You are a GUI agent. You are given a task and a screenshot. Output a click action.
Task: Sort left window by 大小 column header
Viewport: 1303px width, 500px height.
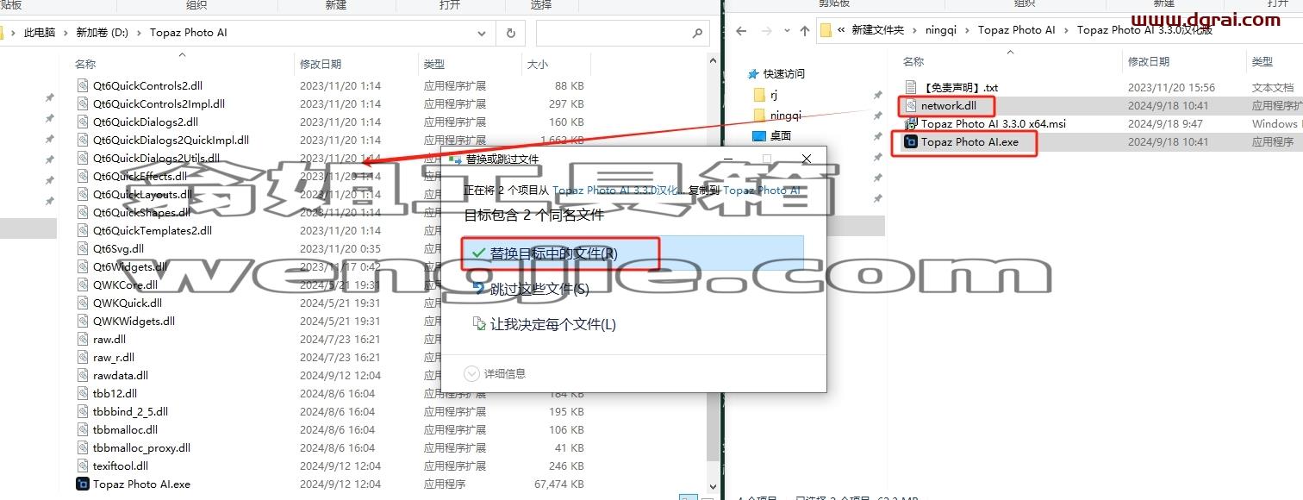[x=537, y=65]
